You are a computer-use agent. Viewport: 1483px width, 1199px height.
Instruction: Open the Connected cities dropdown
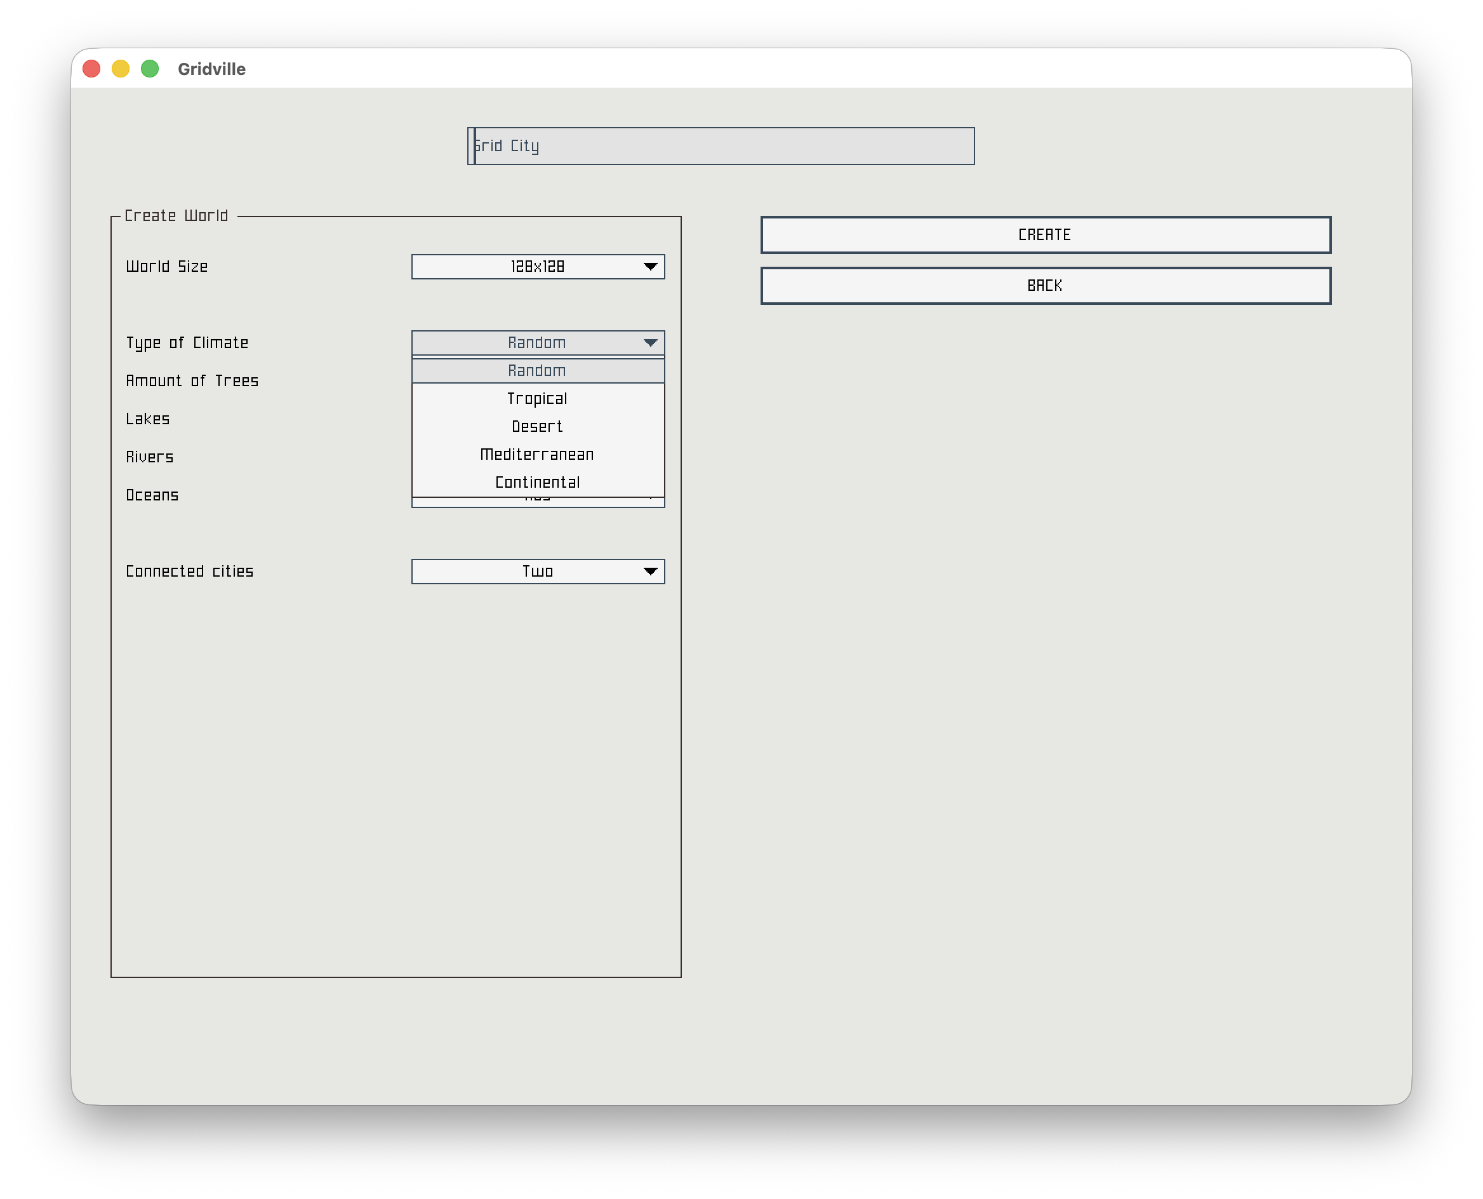click(x=538, y=571)
